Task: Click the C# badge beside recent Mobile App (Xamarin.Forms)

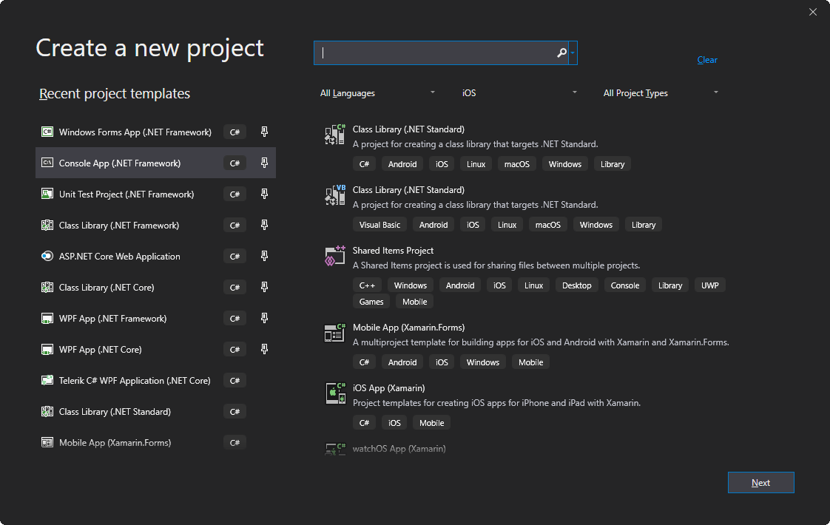Action: pyautogui.click(x=235, y=442)
